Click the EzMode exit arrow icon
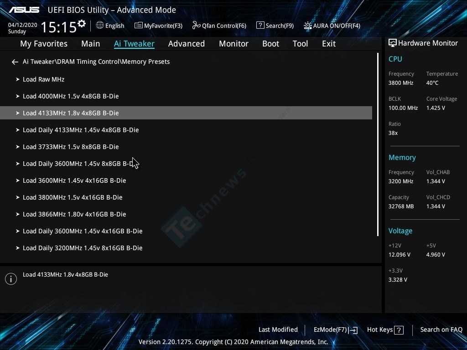The height and width of the screenshot is (350, 467). point(353,330)
